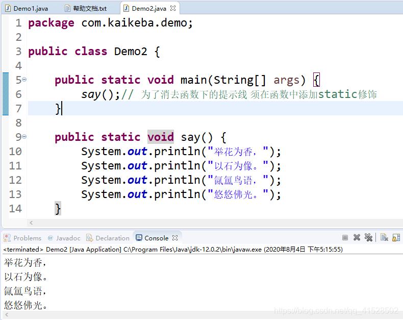403x320 pixels.
Task: Open the Problems view tab
Action: 22,238
